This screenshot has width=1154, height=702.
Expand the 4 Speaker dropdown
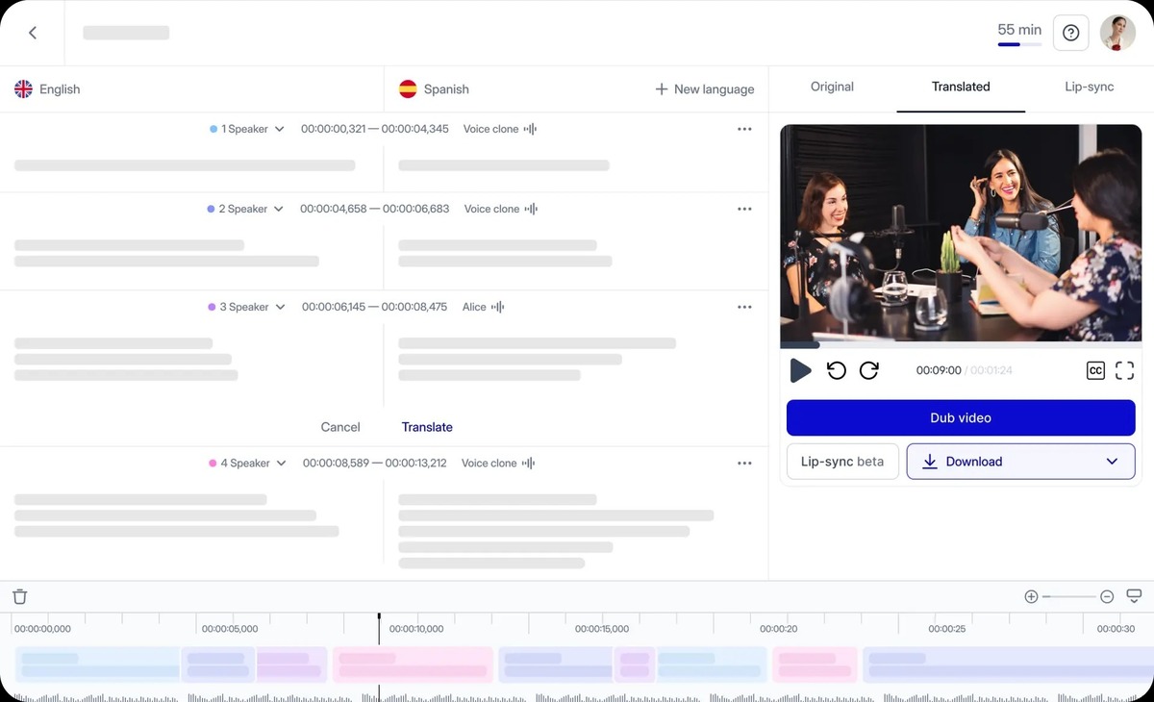click(281, 463)
